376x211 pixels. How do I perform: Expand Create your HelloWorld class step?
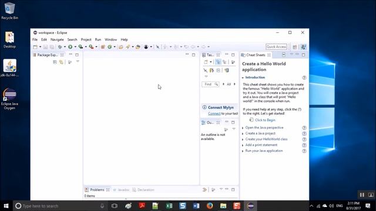point(243,139)
